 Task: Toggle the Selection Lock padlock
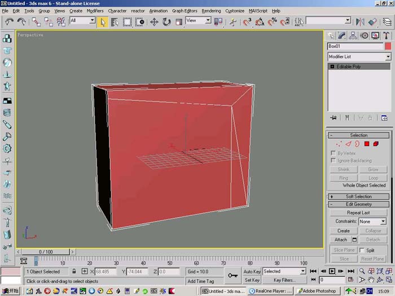coord(74,271)
